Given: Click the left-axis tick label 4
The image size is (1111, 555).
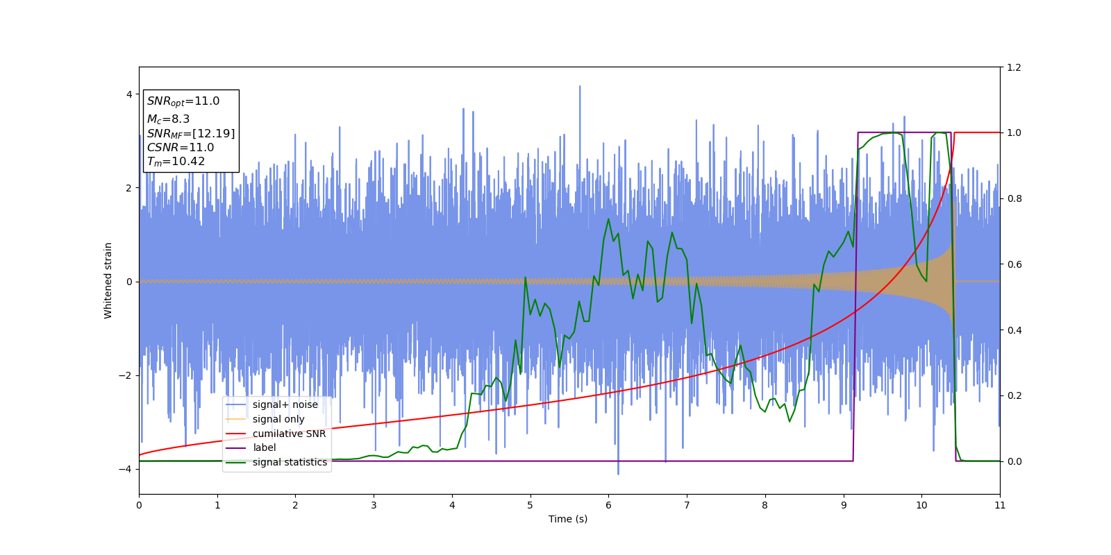Looking at the screenshot, I should [130, 94].
